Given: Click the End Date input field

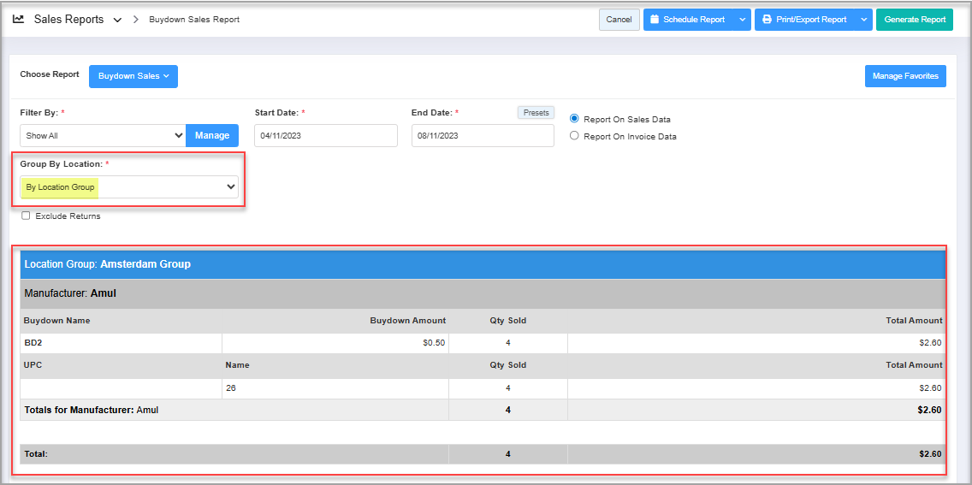Looking at the screenshot, I should coord(483,135).
